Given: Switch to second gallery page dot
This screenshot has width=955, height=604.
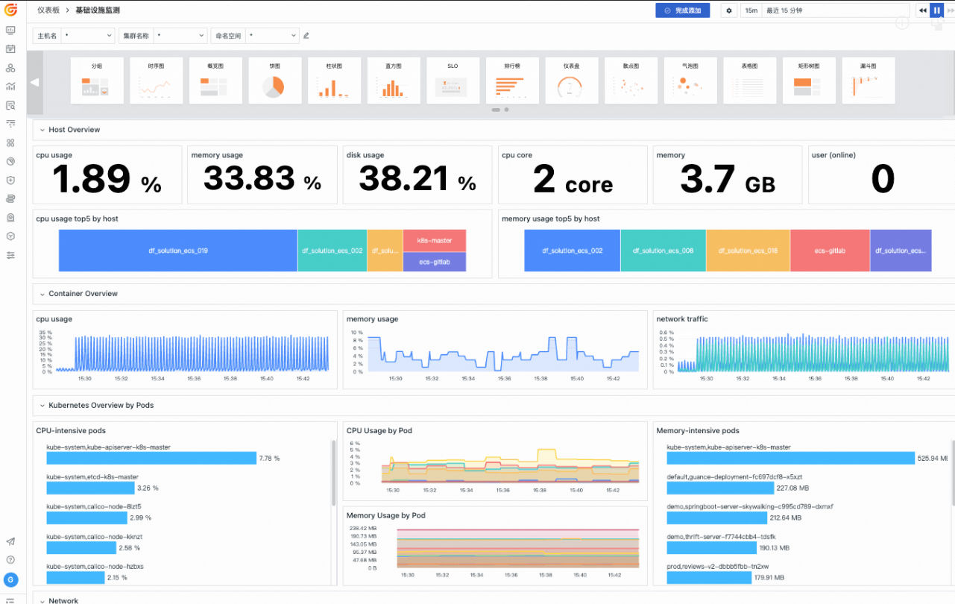Looking at the screenshot, I should point(507,110).
